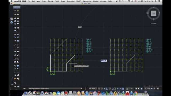Viewport: 171px width, 96px height.
Task: Click the volume icon in menu bar
Action: pos(132,1)
